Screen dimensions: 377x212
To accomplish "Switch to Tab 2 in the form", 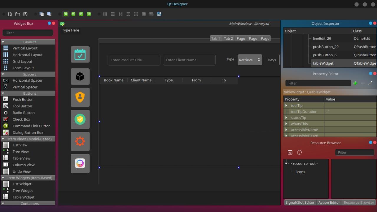I will tap(228, 38).
